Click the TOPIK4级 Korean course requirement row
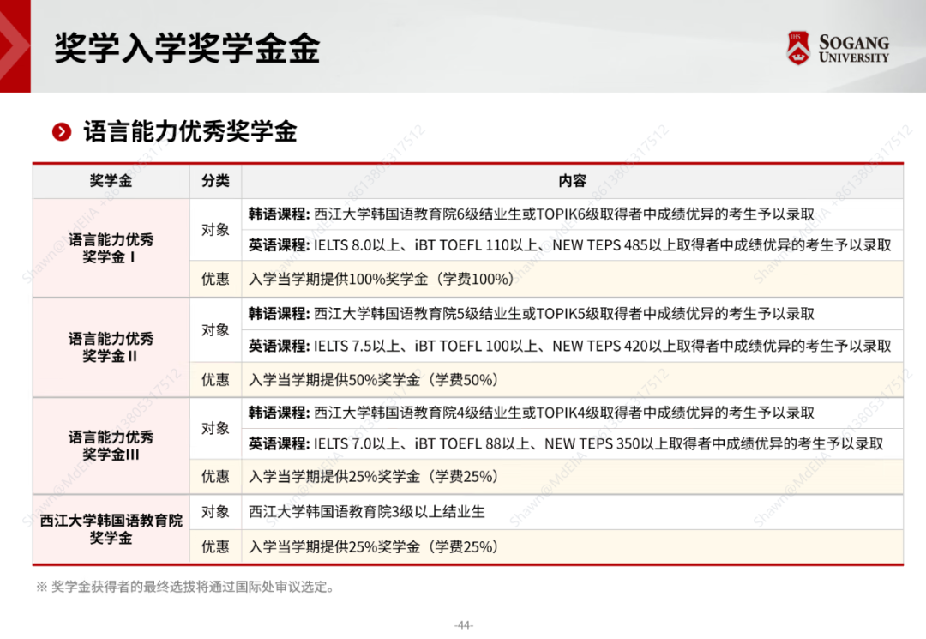 (532, 413)
